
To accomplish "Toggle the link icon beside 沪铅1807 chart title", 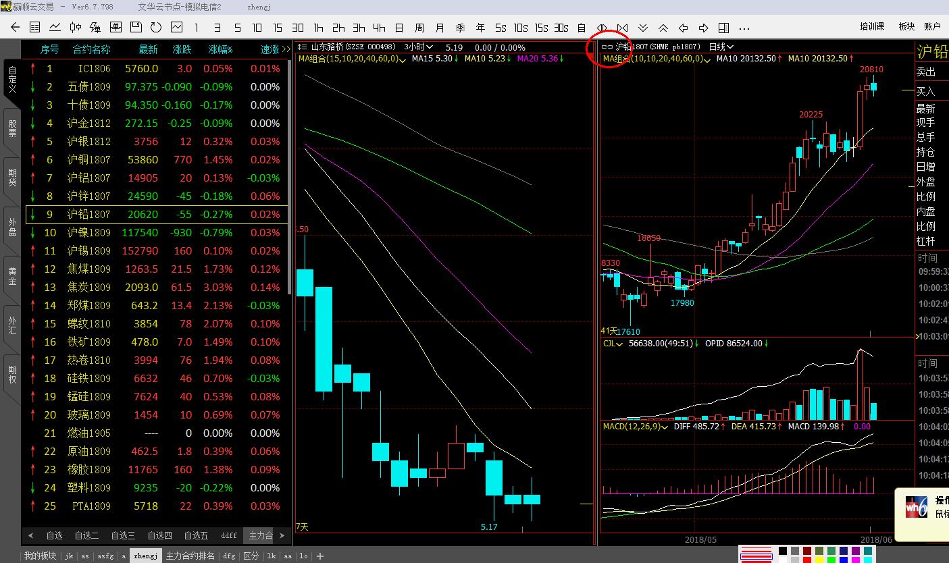I will point(607,47).
